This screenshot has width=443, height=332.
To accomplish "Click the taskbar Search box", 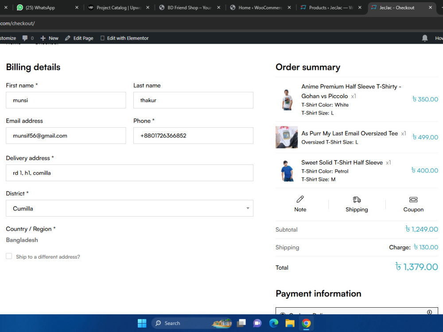I will pos(192,323).
